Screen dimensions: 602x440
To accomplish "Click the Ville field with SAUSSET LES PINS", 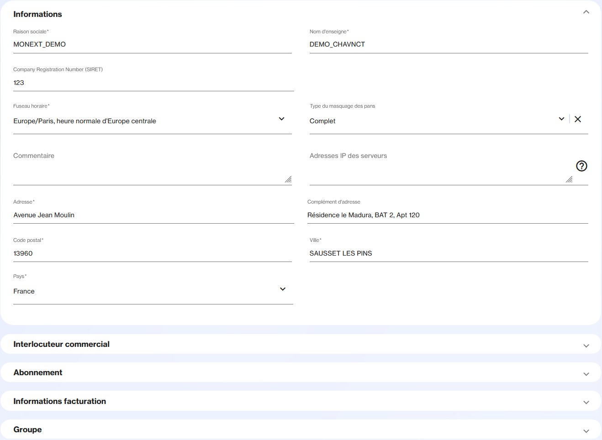I will point(449,253).
